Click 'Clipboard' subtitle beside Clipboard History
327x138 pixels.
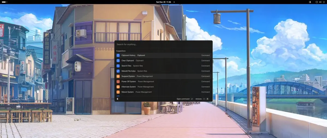[x=141, y=55]
